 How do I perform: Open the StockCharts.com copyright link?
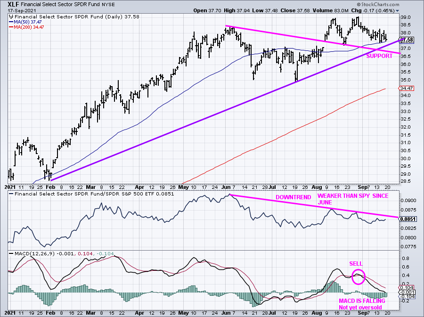[x=378, y=4]
